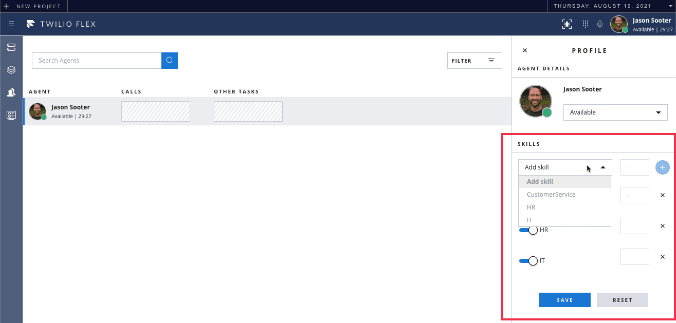676x323 pixels.
Task: Select the Agents sidebar icon
Action: (x=11, y=92)
